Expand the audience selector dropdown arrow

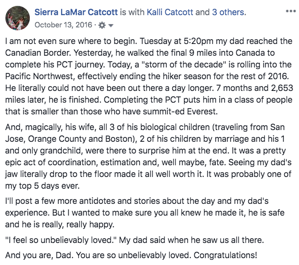(x=111, y=25)
